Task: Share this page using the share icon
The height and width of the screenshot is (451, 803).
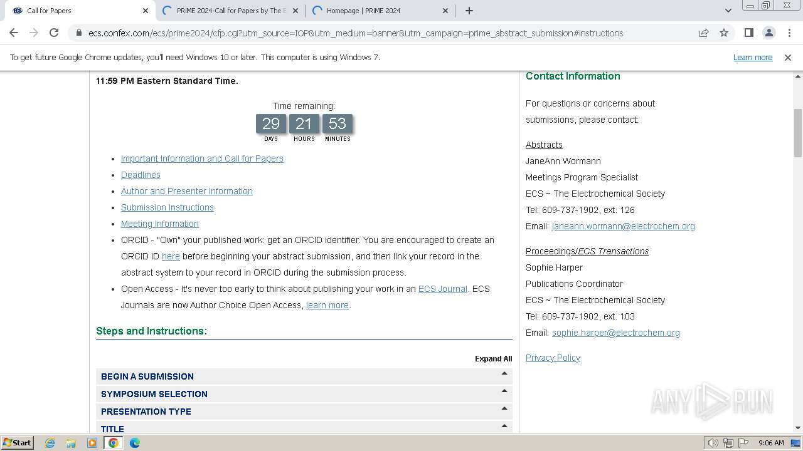Action: tap(704, 33)
